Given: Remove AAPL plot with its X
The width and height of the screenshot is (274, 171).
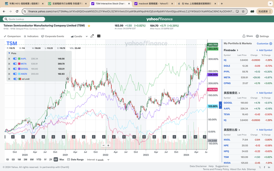Looking at the screenshot, I should 9,59.
